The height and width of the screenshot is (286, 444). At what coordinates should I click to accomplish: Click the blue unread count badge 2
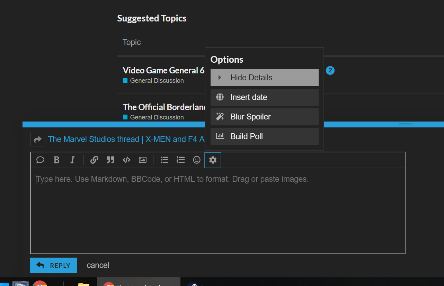(330, 71)
